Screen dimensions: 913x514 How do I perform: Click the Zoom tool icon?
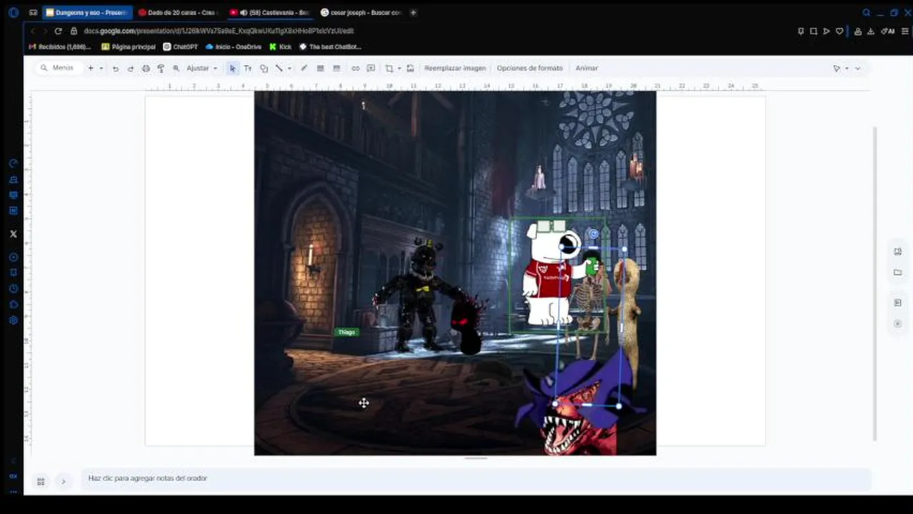176,69
